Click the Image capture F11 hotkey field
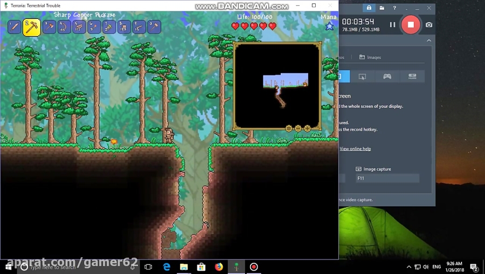 (x=387, y=178)
